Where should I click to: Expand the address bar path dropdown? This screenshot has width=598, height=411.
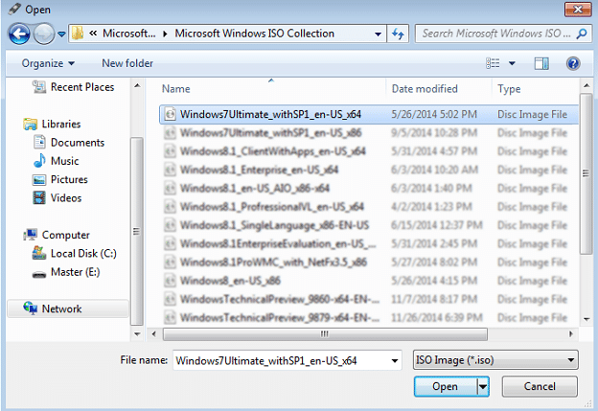[378, 34]
